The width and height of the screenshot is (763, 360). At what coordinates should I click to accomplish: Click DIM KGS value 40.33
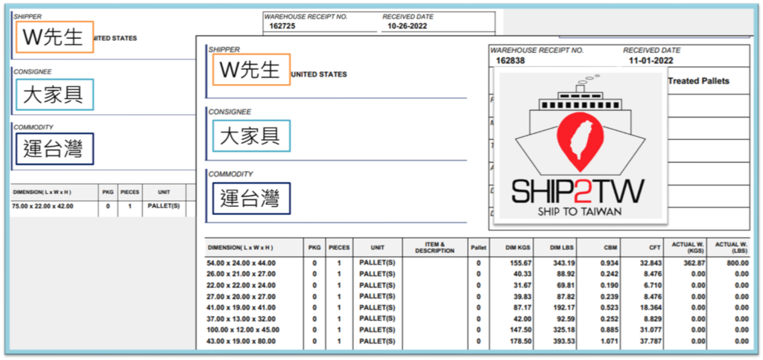coord(522,274)
